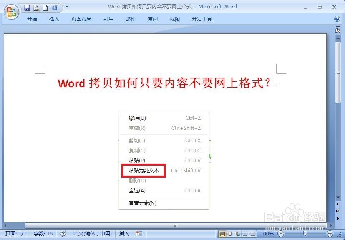Switch to the 页面布局 tab

[x=81, y=19]
